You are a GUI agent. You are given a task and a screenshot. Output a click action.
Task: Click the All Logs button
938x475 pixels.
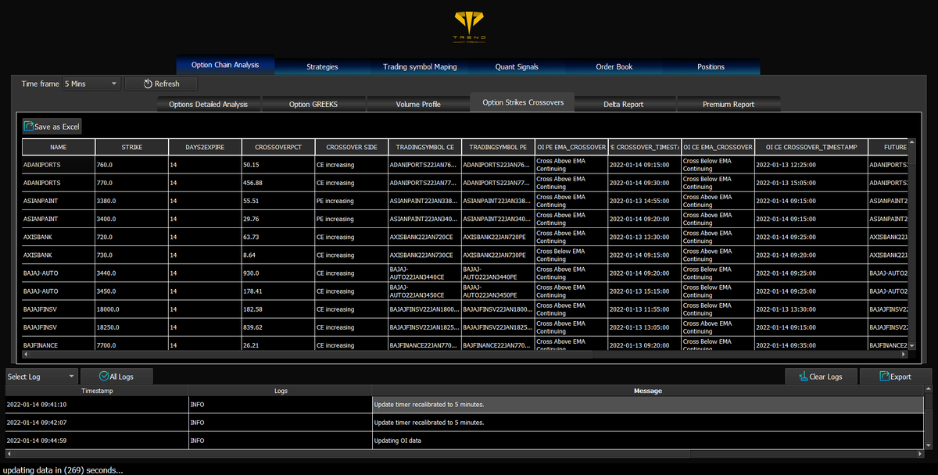click(x=116, y=377)
